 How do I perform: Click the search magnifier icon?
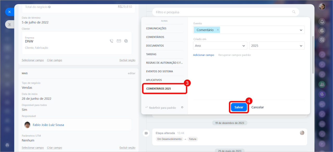tap(294, 12)
